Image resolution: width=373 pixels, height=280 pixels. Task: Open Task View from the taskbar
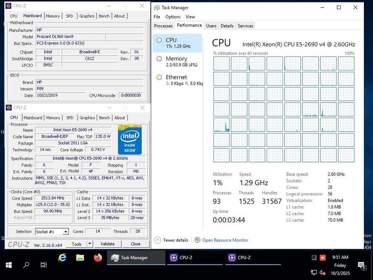pyautogui.click(x=44, y=265)
